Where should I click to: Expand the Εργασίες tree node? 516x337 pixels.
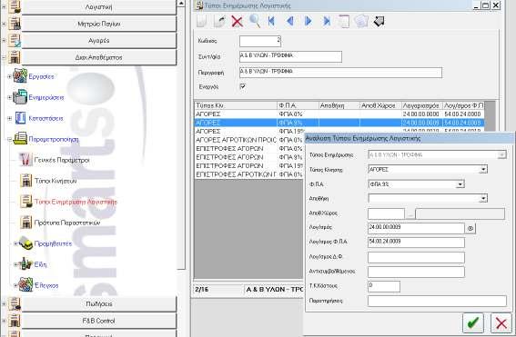click(x=9, y=76)
